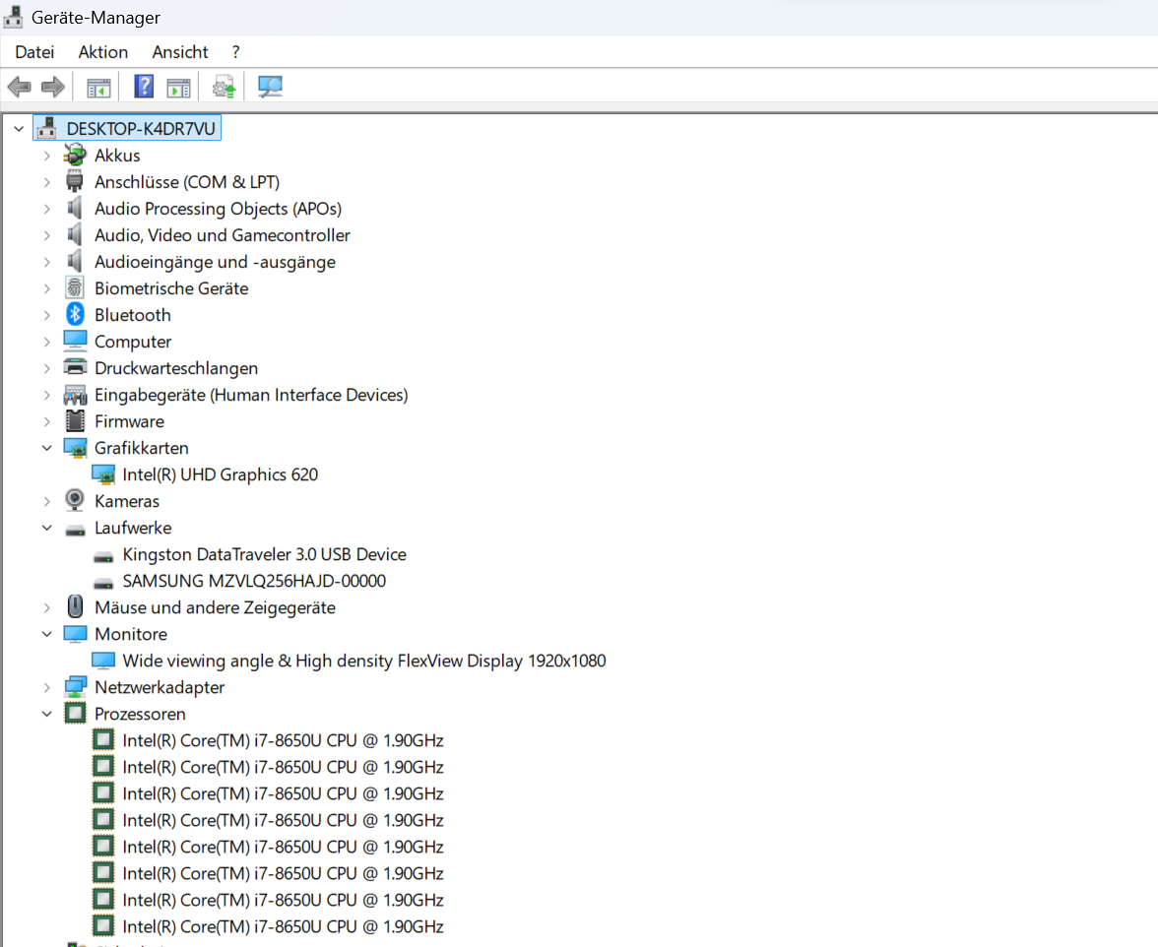Click the Anschlüsse port icon
The image size is (1158, 947).
pyautogui.click(x=75, y=181)
